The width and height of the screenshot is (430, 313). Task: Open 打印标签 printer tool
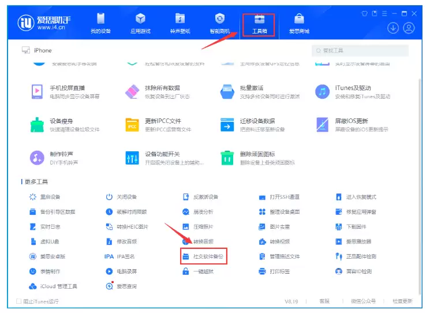click(274, 271)
